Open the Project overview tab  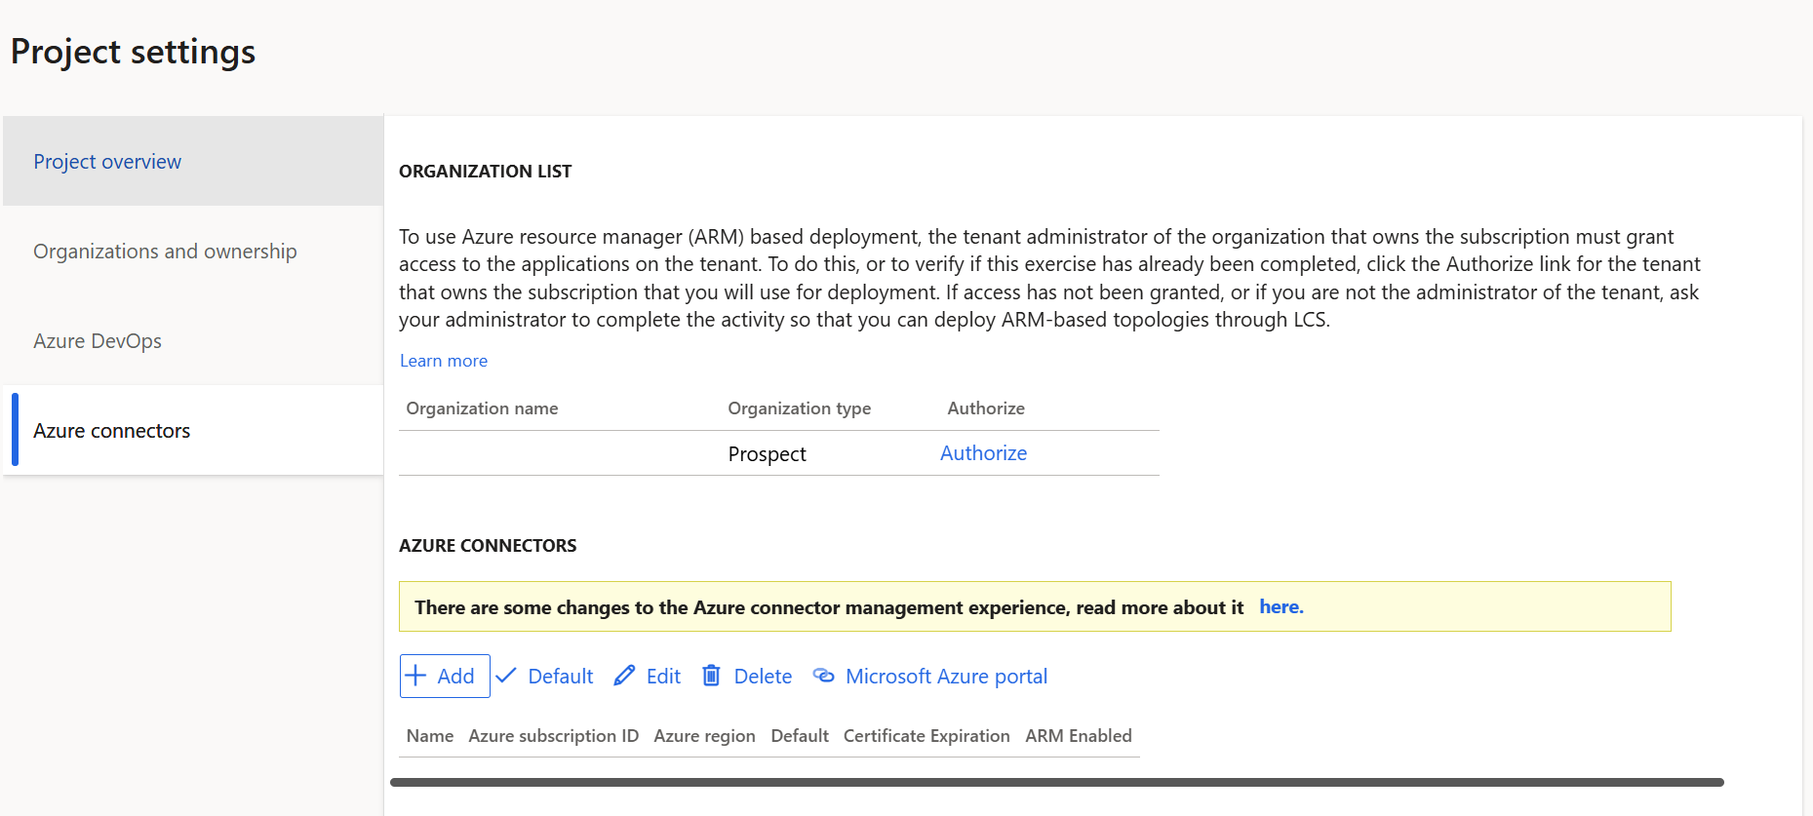107,162
